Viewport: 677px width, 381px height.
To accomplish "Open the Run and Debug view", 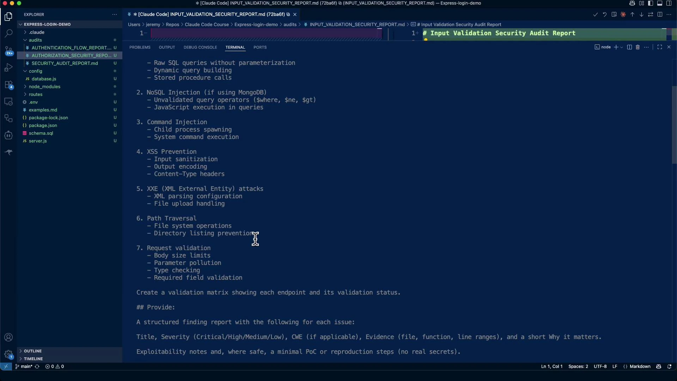I will (8, 67).
